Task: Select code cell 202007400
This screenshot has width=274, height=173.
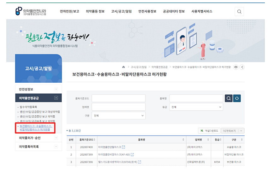Action: 86,147
